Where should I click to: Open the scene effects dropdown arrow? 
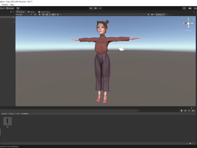pyautogui.click(x=50, y=14)
